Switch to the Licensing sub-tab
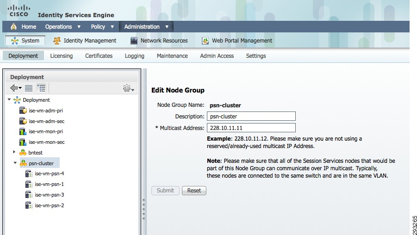 62,56
